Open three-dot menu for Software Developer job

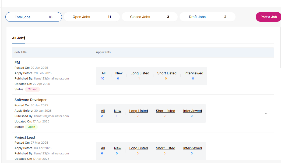tap(265, 113)
